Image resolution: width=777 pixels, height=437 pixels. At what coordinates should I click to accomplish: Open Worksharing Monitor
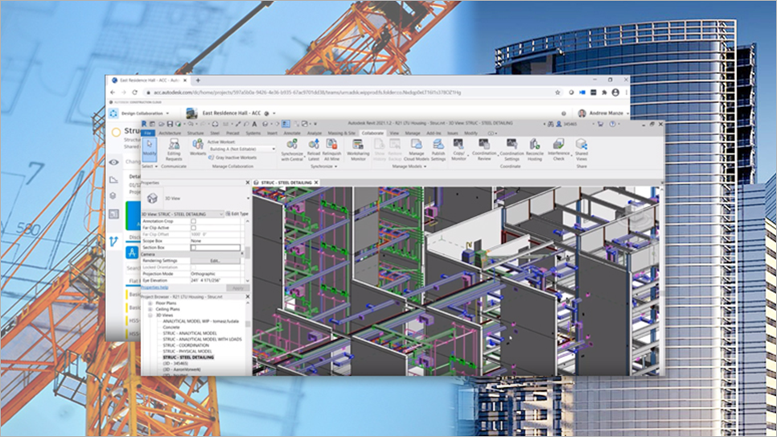[x=358, y=150]
